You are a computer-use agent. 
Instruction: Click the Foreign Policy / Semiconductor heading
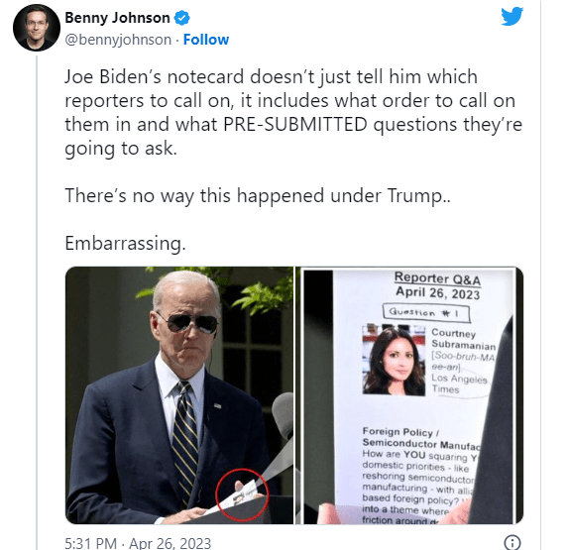click(x=420, y=437)
